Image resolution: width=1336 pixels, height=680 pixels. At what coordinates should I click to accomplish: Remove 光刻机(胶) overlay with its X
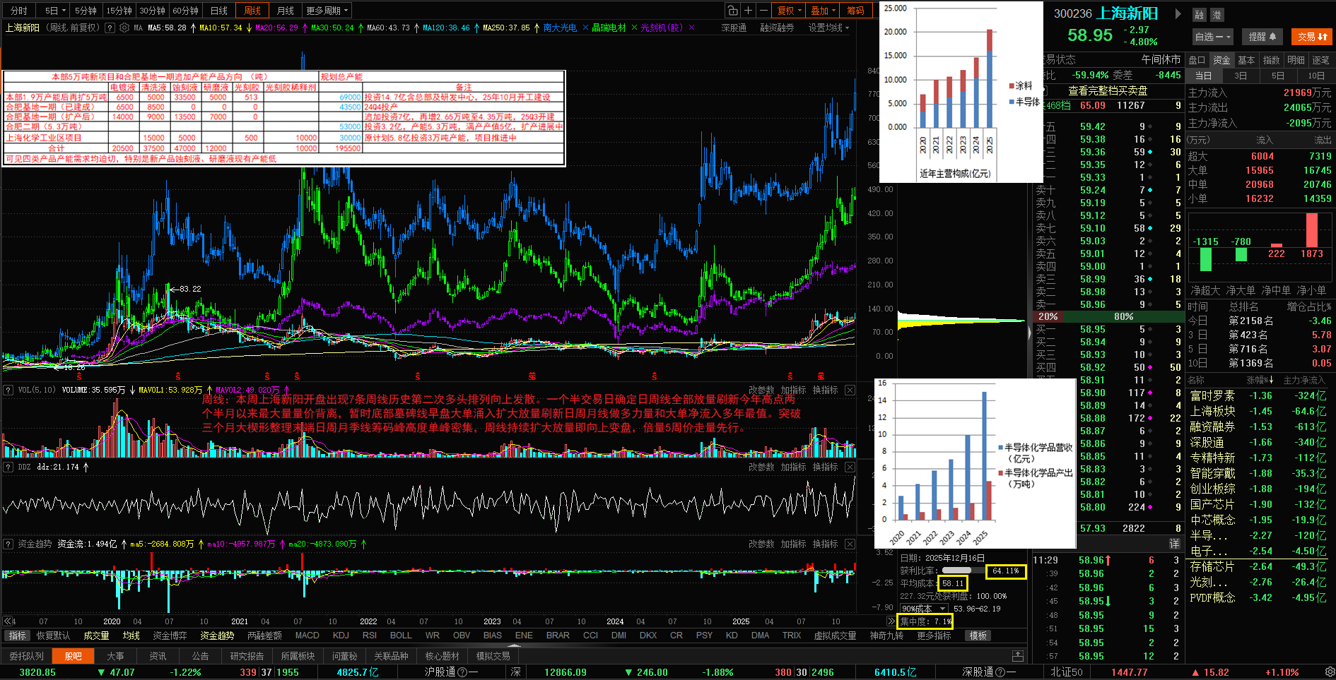(691, 28)
